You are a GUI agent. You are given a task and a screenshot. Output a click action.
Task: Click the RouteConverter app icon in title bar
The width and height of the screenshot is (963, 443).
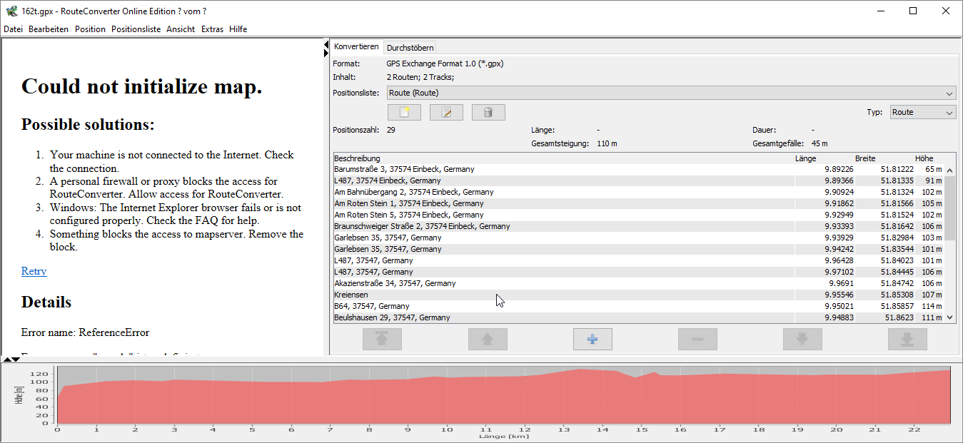point(11,11)
